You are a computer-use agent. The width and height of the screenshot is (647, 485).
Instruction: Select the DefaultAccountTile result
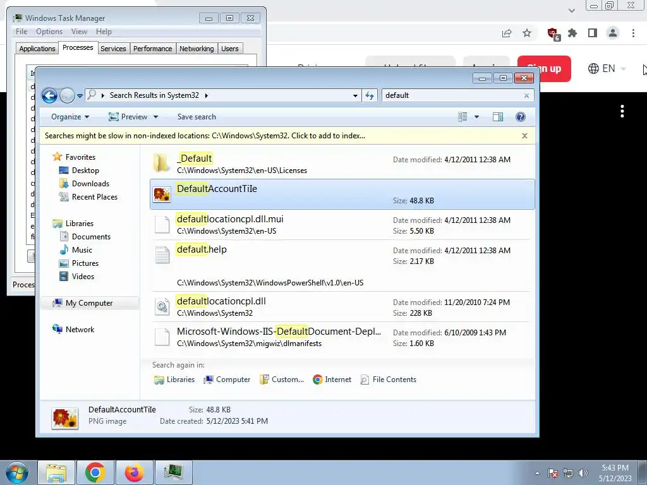[x=342, y=195]
